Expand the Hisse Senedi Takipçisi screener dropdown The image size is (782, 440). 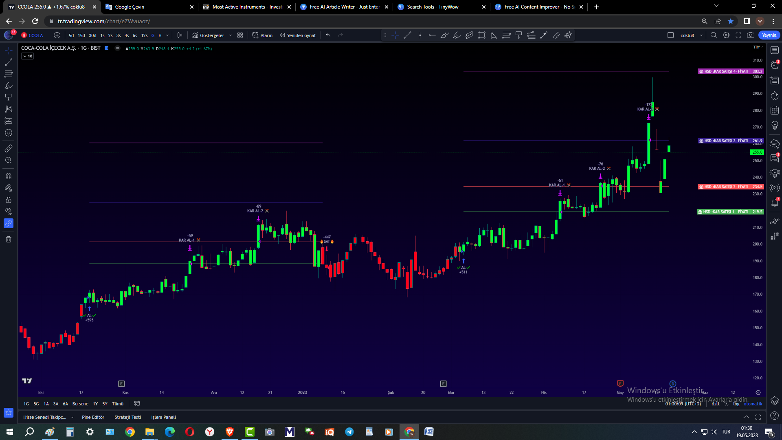pos(72,417)
